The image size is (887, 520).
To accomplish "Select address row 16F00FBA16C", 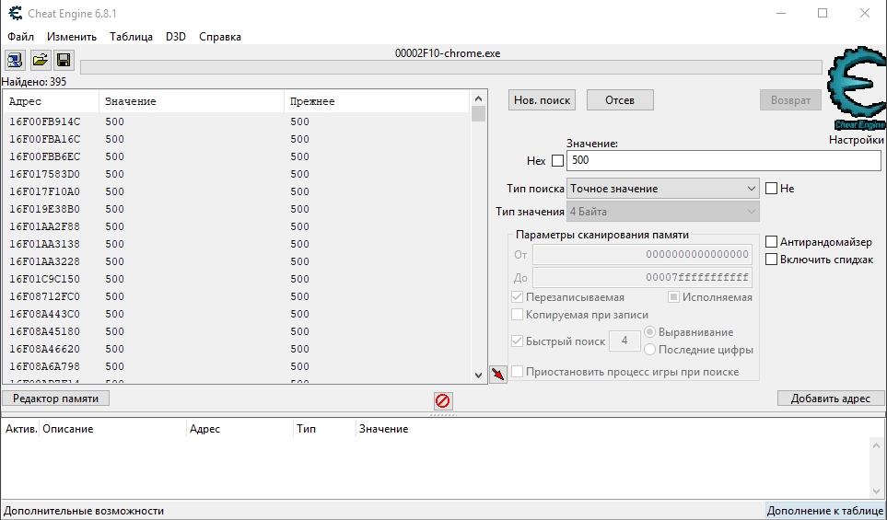I will pyautogui.click(x=237, y=139).
